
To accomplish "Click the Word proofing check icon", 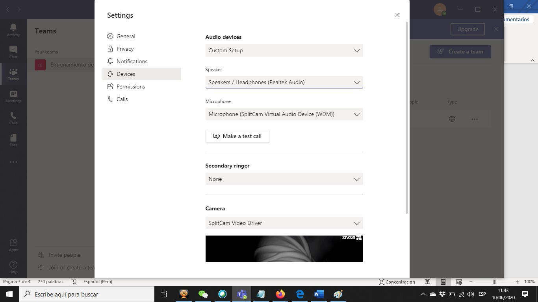I will pyautogui.click(x=73, y=282).
